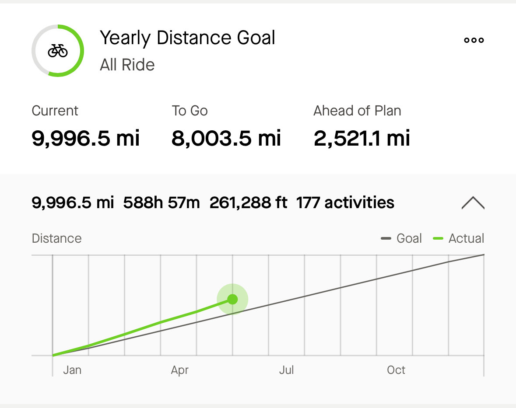Click the Apr month label on chart
Image resolution: width=516 pixels, height=408 pixels.
pos(179,370)
